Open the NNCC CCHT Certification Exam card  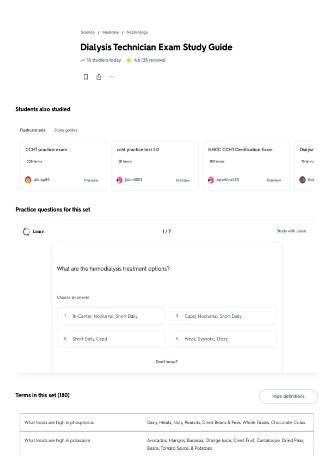coord(246,166)
